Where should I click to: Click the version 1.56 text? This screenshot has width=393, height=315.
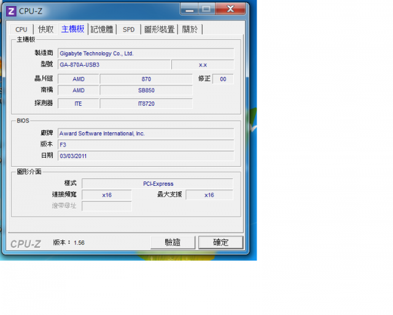click(69, 242)
